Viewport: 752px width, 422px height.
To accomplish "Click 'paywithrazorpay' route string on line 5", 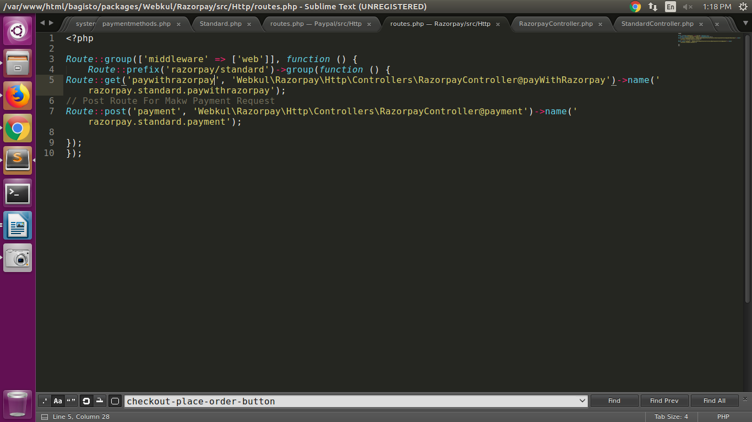I will tap(173, 80).
